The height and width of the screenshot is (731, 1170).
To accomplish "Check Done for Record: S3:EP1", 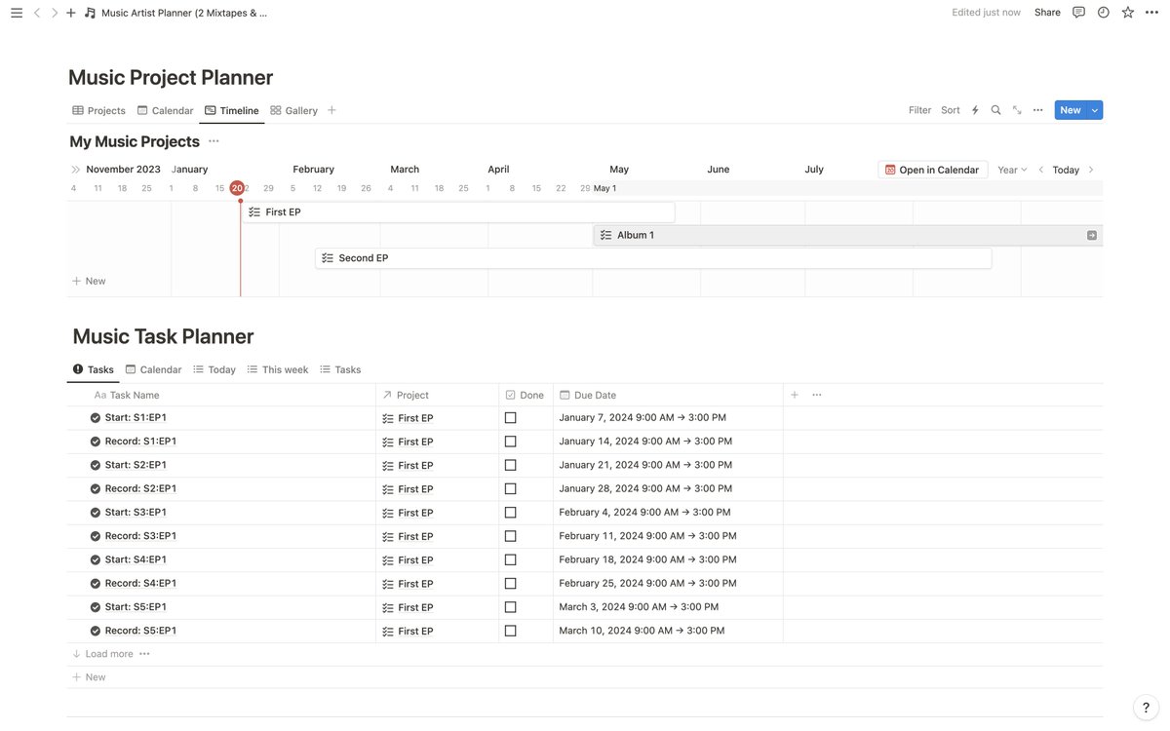I will pyautogui.click(x=510, y=536).
